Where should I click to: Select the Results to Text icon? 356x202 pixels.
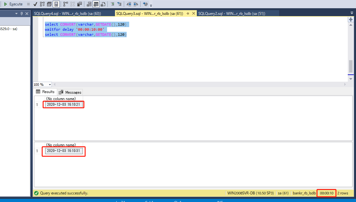click(x=88, y=4)
